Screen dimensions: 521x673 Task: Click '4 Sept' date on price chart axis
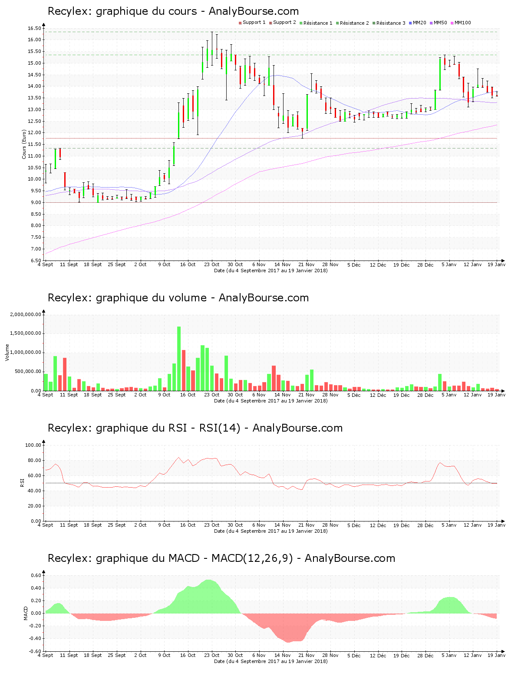[x=46, y=264]
